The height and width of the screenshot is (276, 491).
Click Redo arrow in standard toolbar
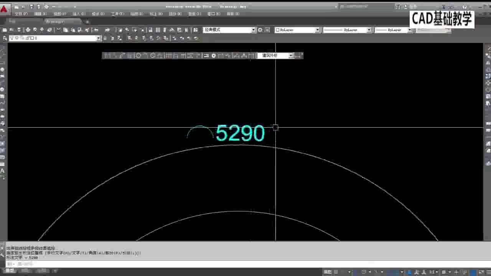pyautogui.click(x=107, y=30)
